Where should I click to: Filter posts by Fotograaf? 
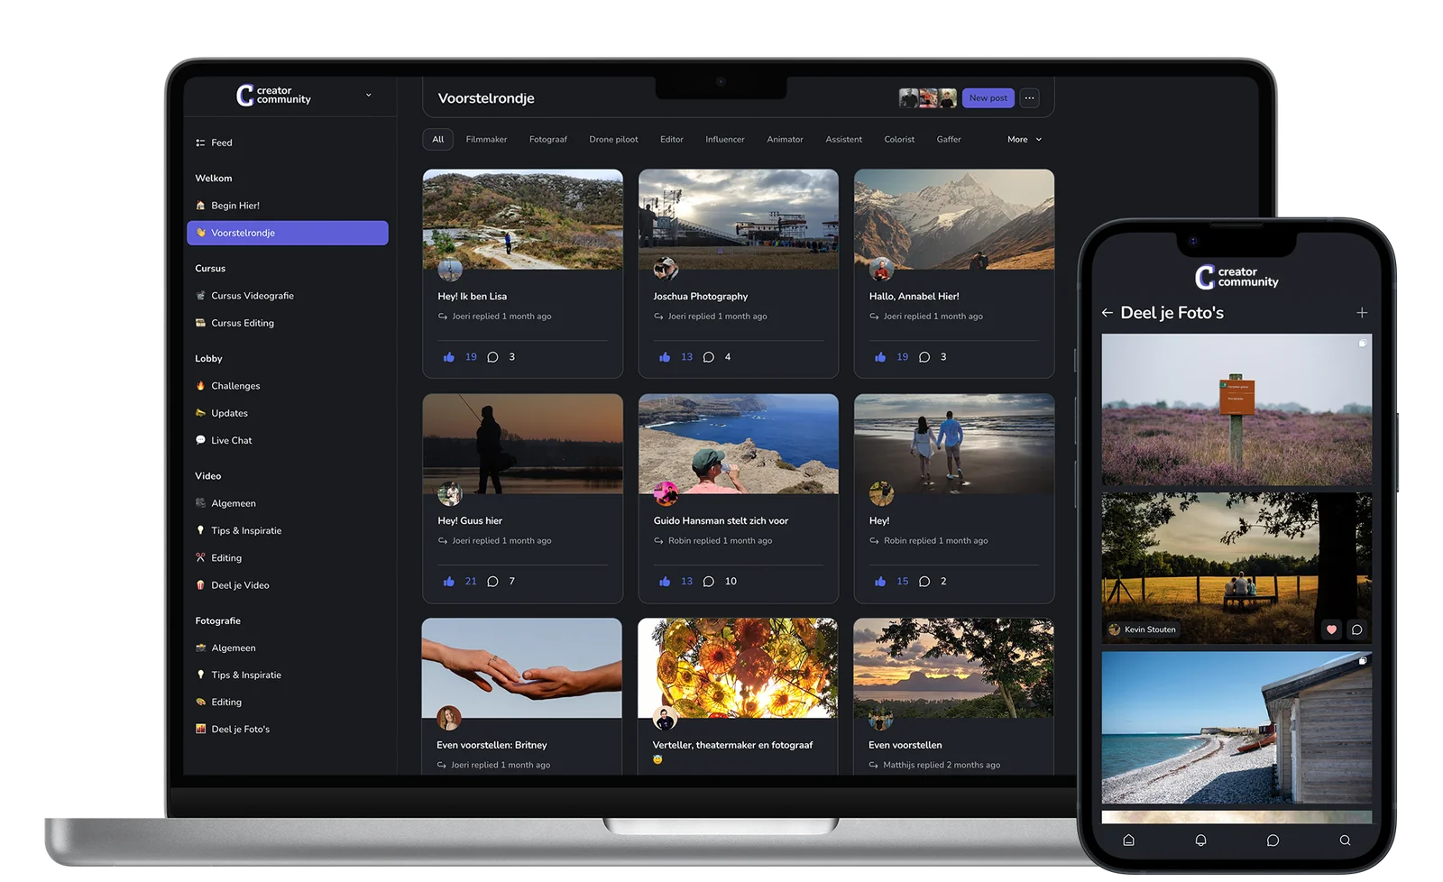547,140
